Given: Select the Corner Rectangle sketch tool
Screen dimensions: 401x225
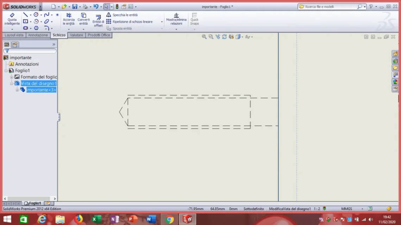Looking at the screenshot, I should point(25,21).
